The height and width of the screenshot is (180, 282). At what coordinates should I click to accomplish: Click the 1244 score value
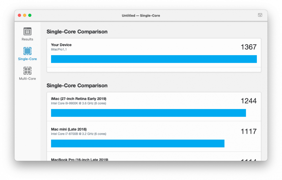(x=248, y=101)
